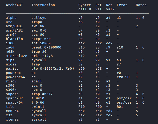
Task: Click 'cr0.SO' error register for powerpc64
Action: 123,77
